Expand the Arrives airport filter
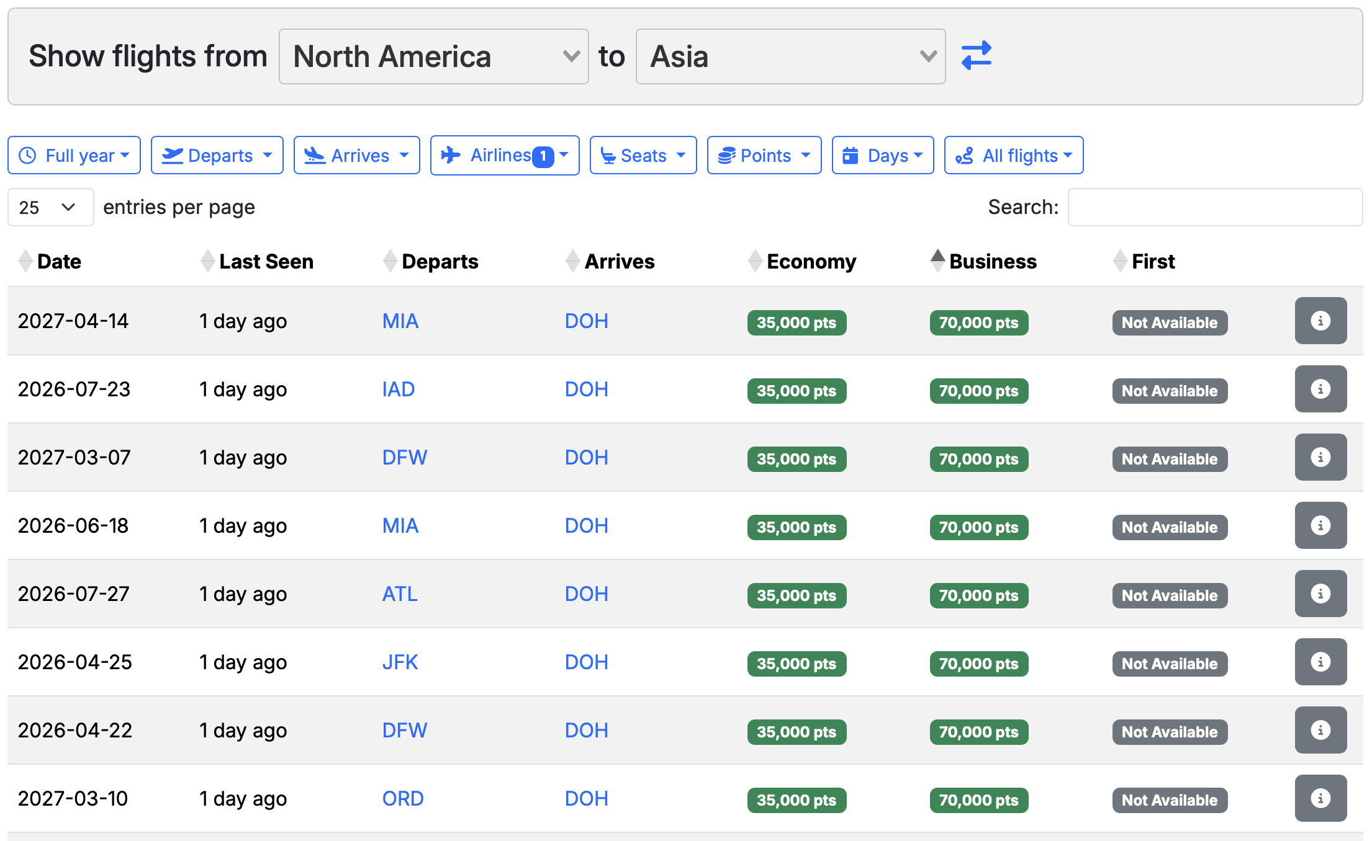 [356, 155]
